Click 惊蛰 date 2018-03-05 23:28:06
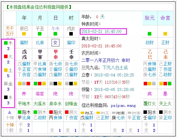The width and height of the screenshot is (177, 137). (114, 90)
